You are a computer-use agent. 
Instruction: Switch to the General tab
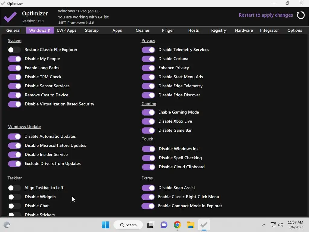[13, 31]
